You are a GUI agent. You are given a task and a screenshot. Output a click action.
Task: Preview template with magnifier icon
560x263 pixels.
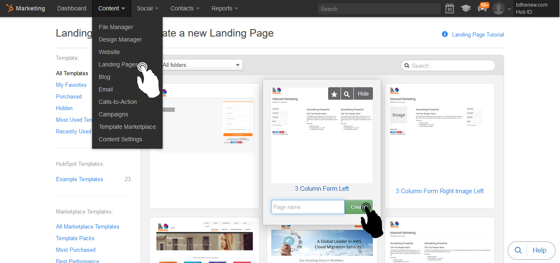click(347, 94)
